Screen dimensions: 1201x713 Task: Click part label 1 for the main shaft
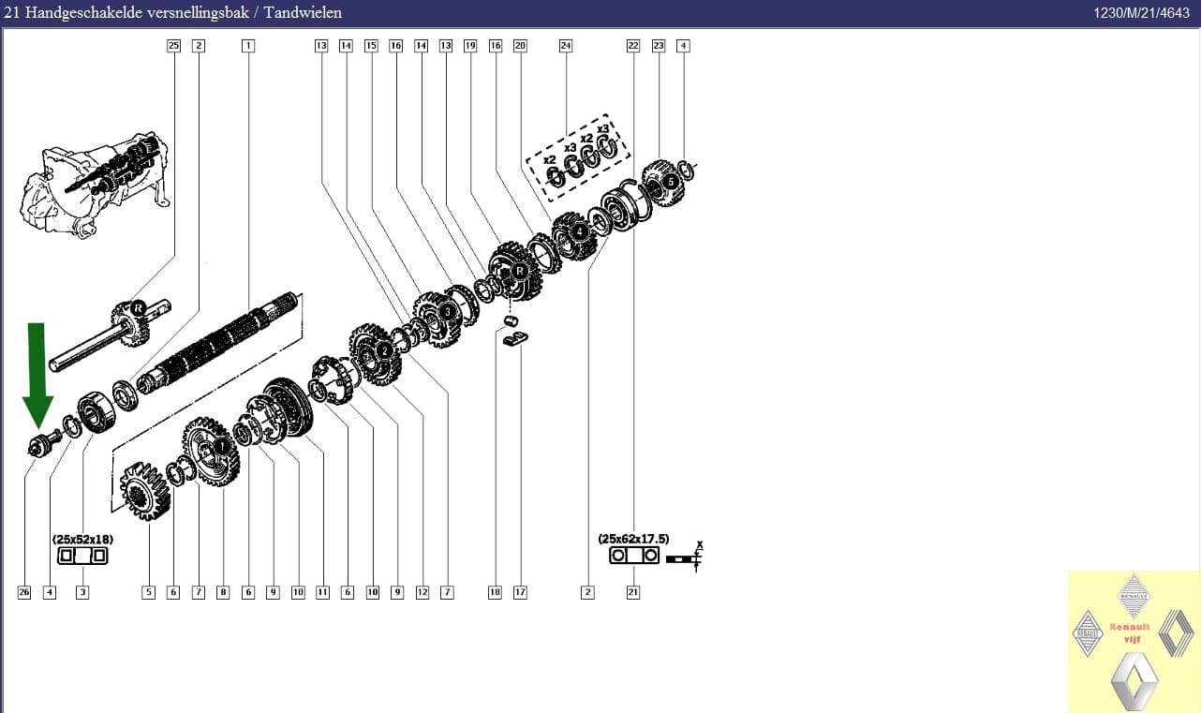pos(247,45)
